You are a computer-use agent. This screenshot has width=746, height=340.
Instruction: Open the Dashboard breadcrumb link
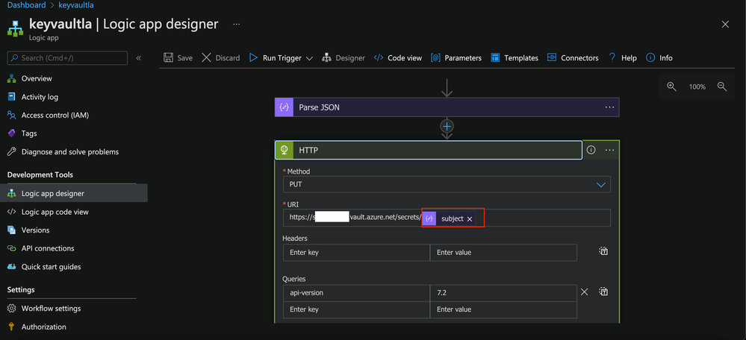pyautogui.click(x=27, y=5)
